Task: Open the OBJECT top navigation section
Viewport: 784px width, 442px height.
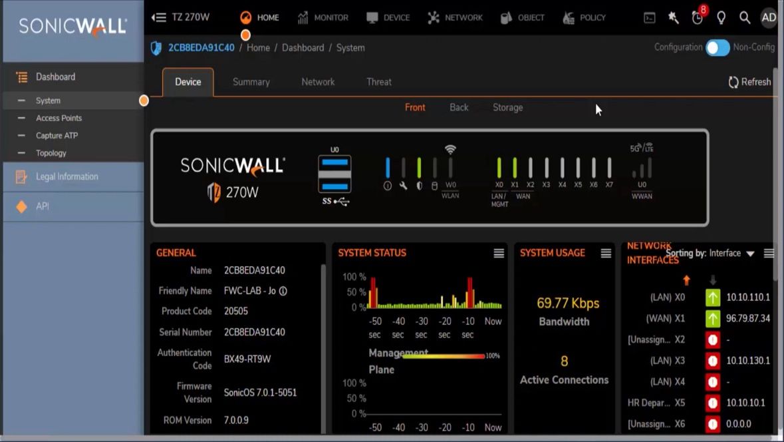Action: click(522, 17)
